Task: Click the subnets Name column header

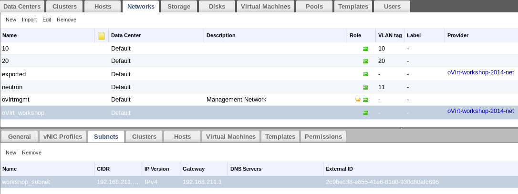Action: 47,169
